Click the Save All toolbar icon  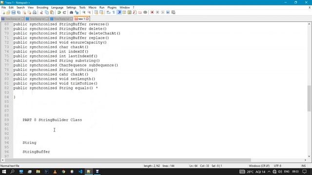point(19,12)
